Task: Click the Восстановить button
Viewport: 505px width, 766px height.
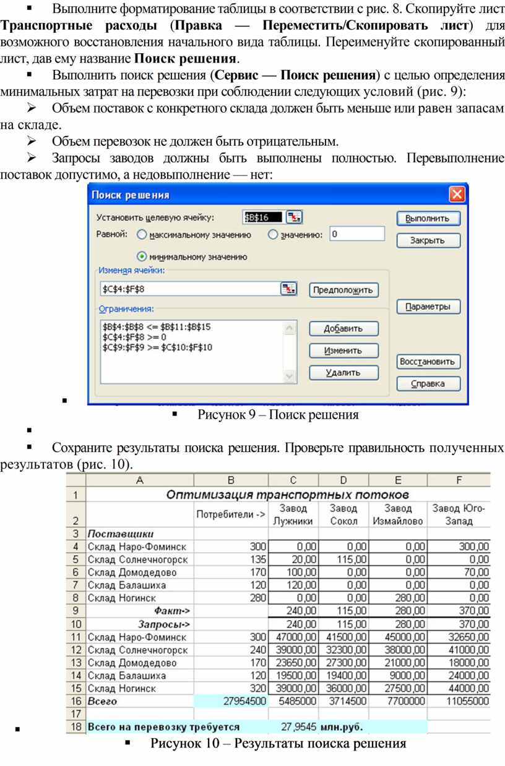Action: [428, 361]
